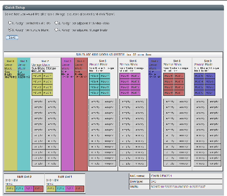Open the Slot 2 Storage Blade link
The width and height of the screenshot is (227, 196).
pyautogui.click(x=40, y=65)
